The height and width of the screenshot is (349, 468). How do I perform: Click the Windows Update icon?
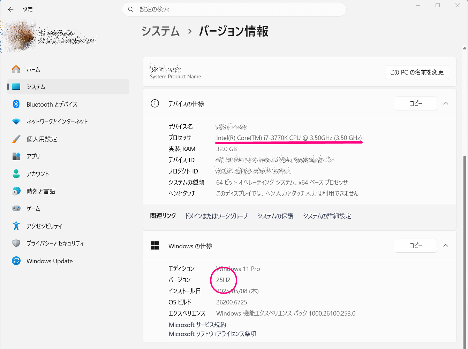click(x=16, y=261)
